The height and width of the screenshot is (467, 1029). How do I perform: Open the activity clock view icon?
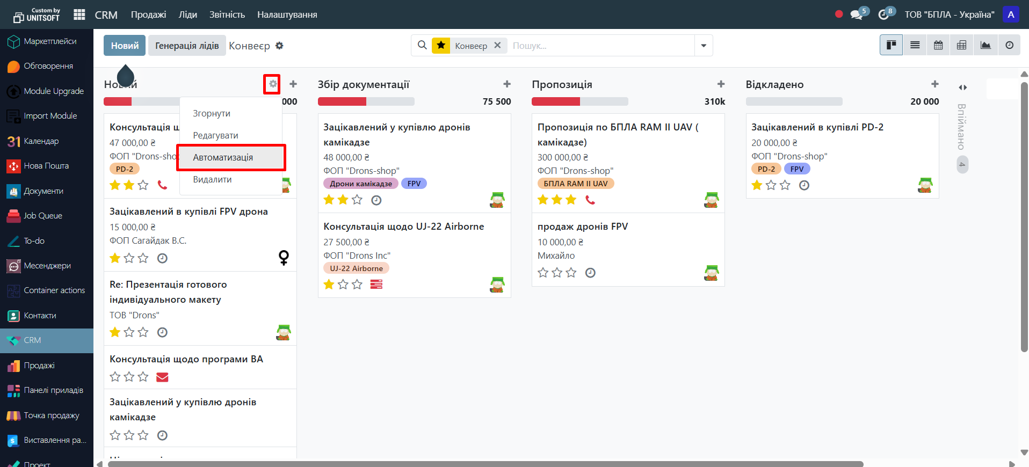1009,46
